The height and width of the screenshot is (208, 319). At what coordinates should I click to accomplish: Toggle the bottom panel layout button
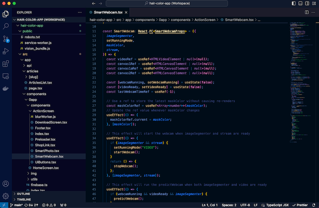coord(300,3)
